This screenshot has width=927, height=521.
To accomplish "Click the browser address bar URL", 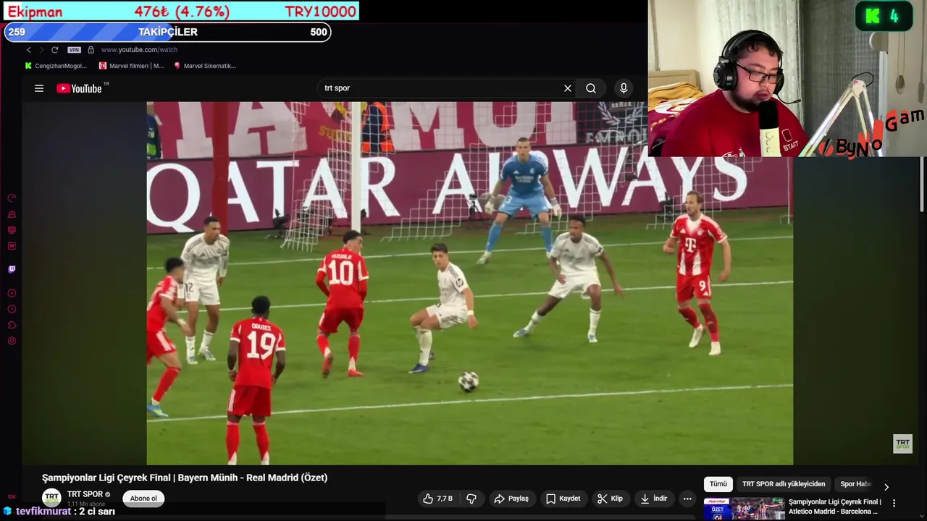I will pos(139,50).
